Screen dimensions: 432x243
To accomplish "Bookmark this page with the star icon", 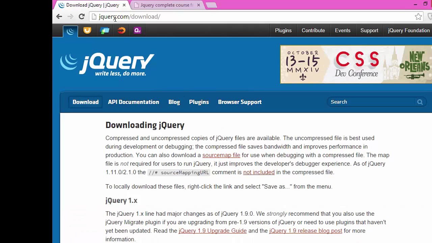I will point(418,17).
